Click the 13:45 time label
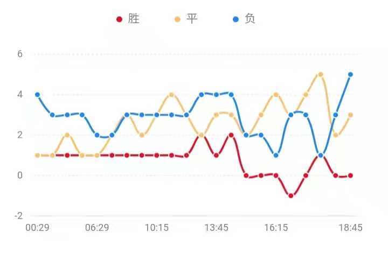Screen dimensions: 388x253 click(x=216, y=228)
